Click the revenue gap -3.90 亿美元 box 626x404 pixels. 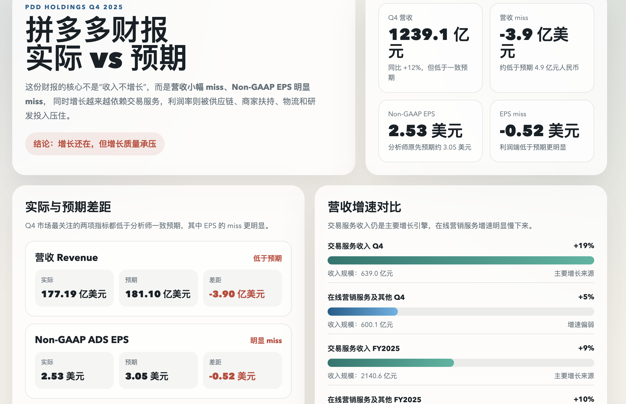pos(242,288)
